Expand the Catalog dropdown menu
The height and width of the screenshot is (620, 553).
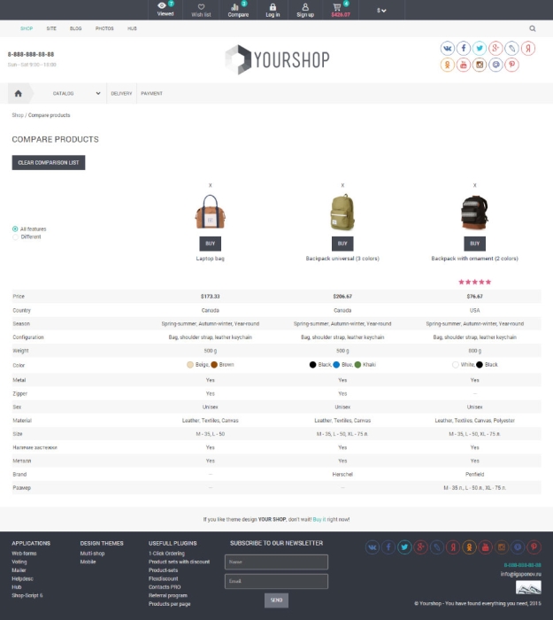click(76, 93)
